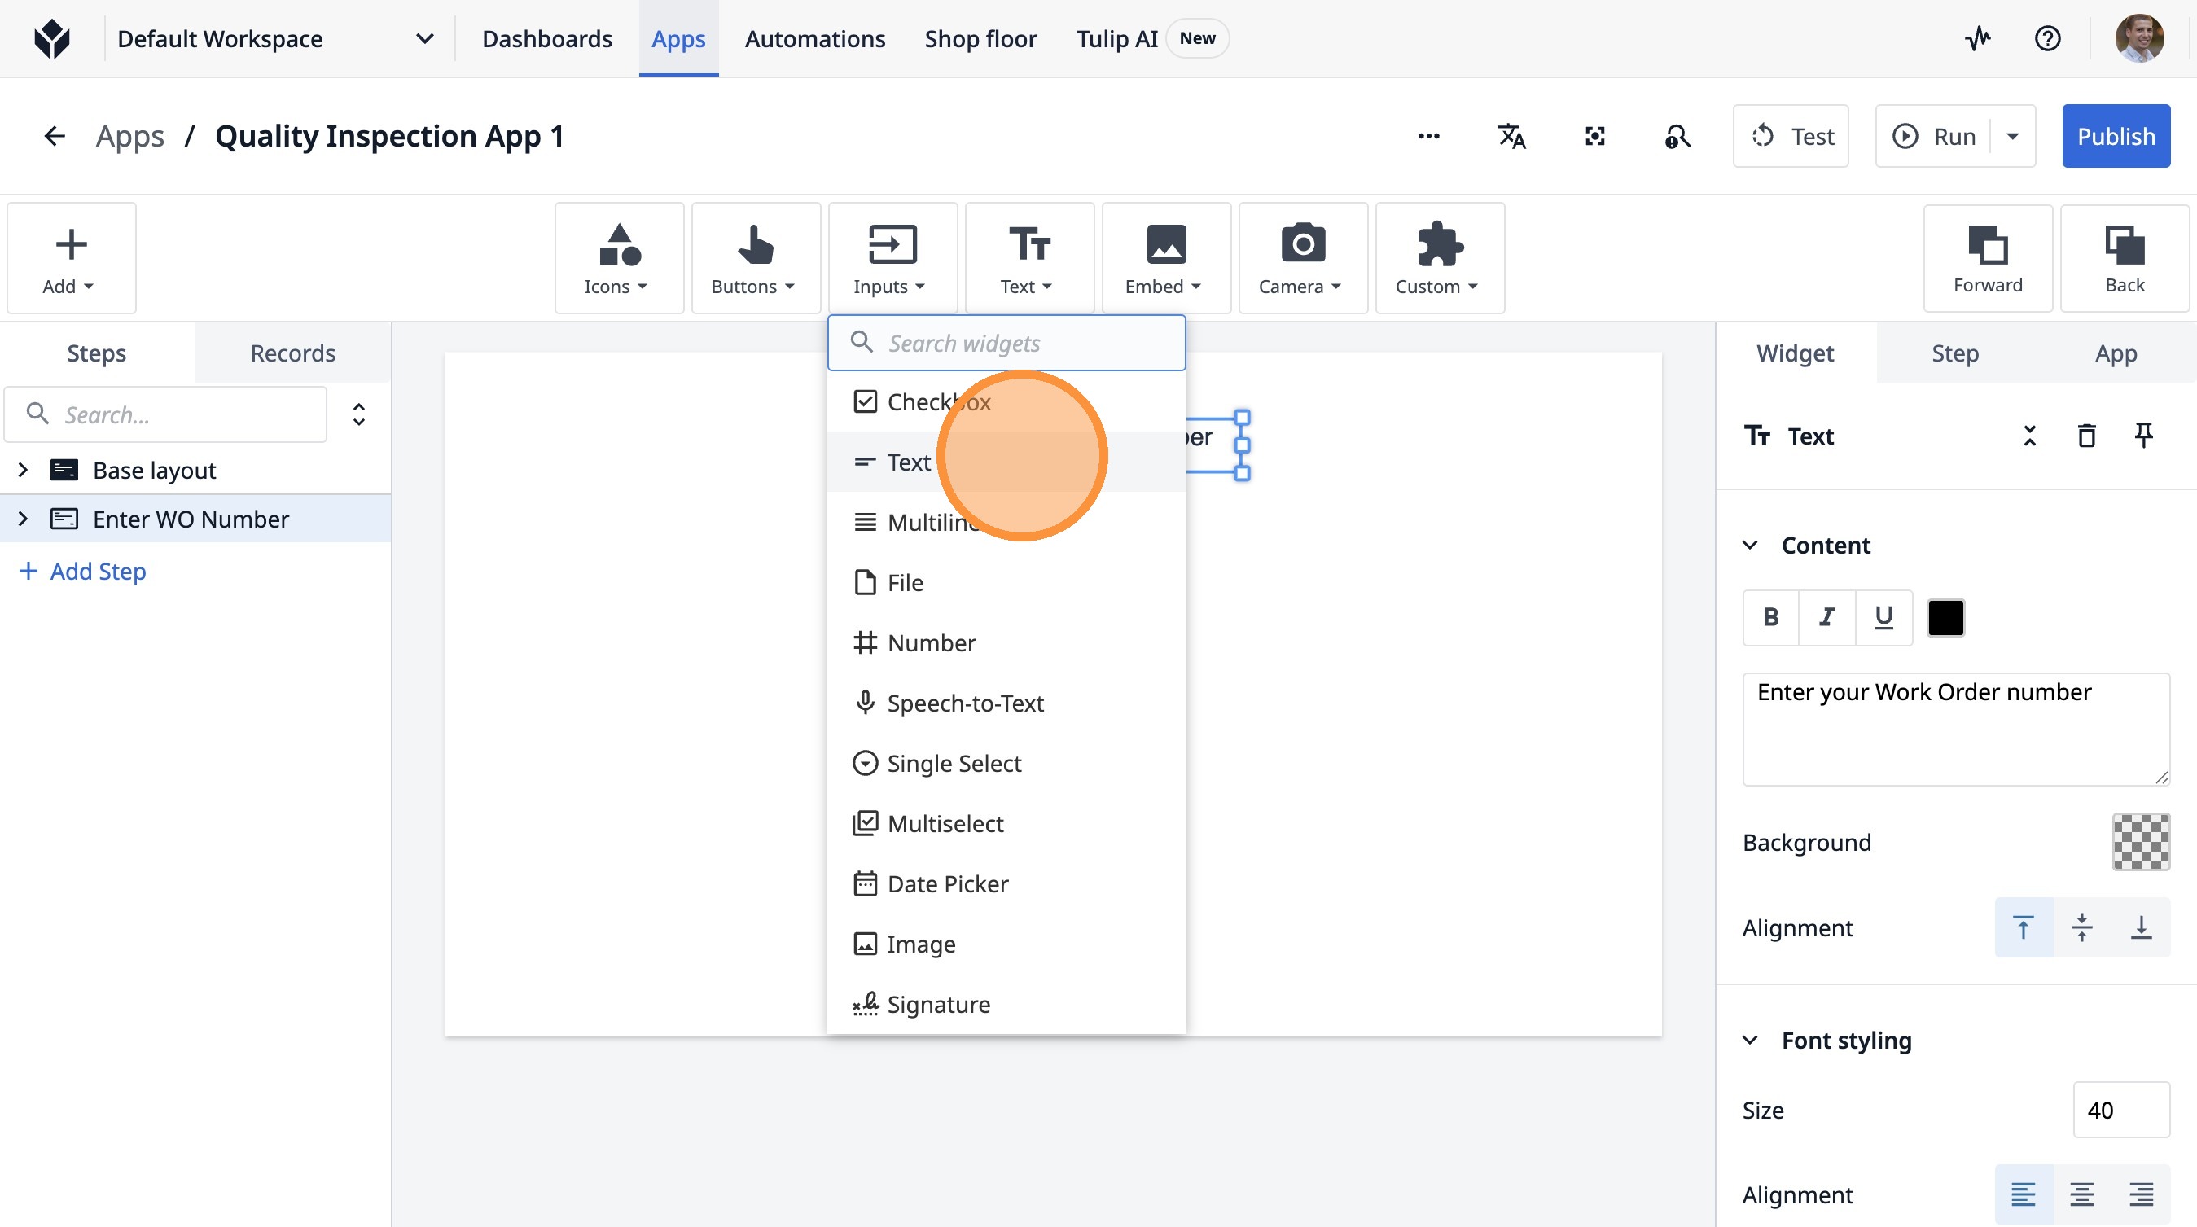Click the translate language icon

(x=1511, y=137)
